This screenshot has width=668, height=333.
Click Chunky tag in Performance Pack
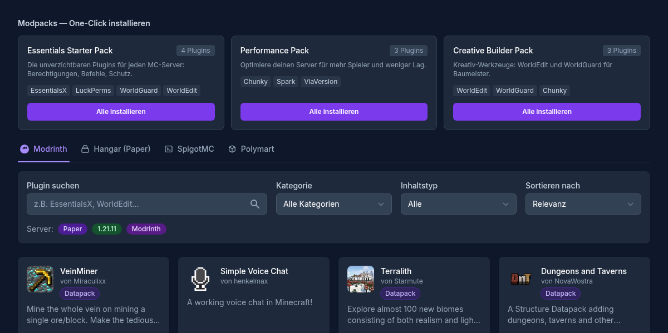pyautogui.click(x=256, y=82)
